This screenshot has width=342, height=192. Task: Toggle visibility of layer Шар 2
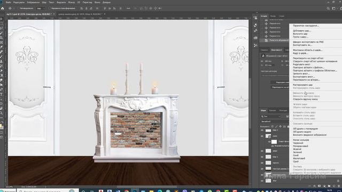point(262,130)
